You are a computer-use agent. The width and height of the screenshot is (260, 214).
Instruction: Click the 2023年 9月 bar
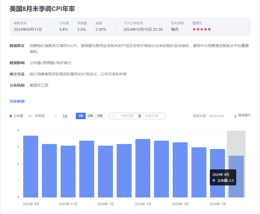tap(31, 166)
